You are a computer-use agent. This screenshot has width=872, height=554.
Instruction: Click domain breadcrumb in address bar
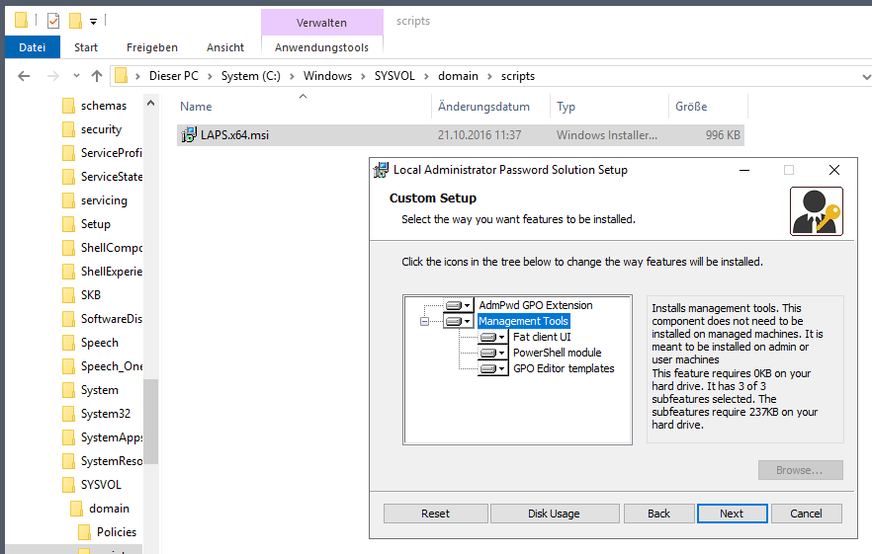point(459,76)
